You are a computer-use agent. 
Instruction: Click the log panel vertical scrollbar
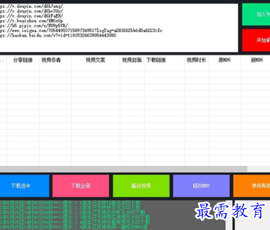coord(229,215)
